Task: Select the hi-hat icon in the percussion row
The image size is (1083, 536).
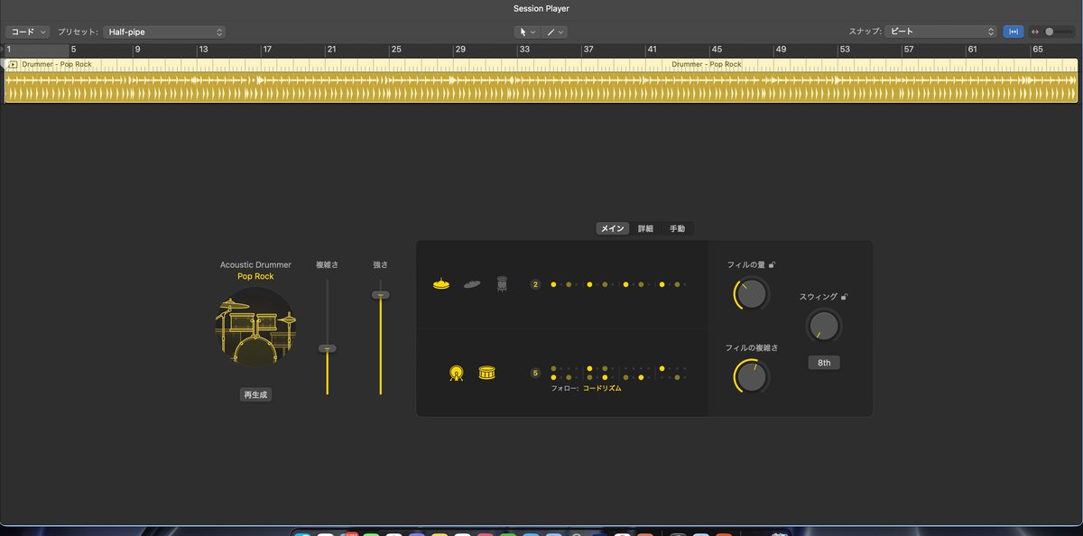Action: click(441, 284)
